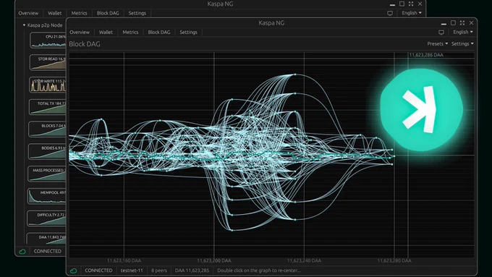Click the teal Kaspa logo
492x277 pixels.
pos(421,110)
